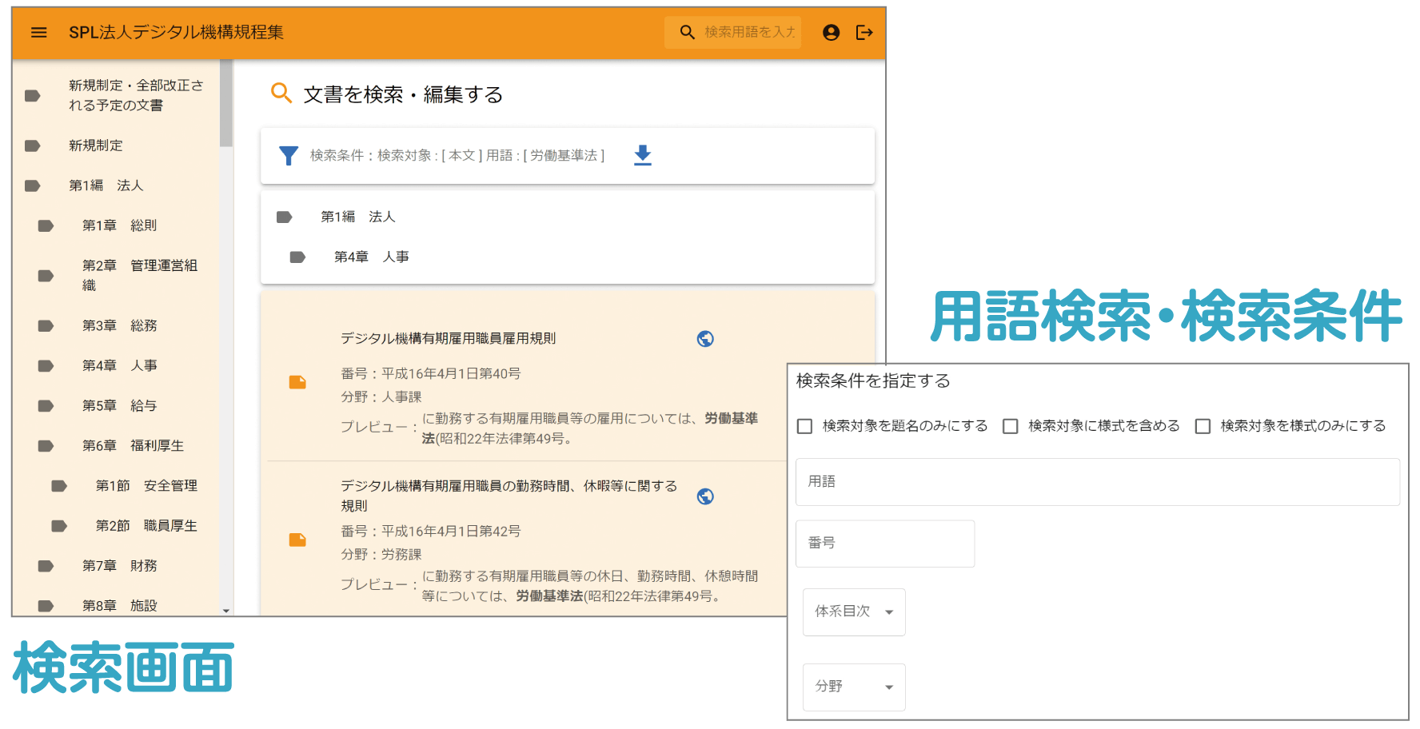Click 第1編 法人 breadcrumb in results
The height and width of the screenshot is (729, 1420).
(x=357, y=217)
